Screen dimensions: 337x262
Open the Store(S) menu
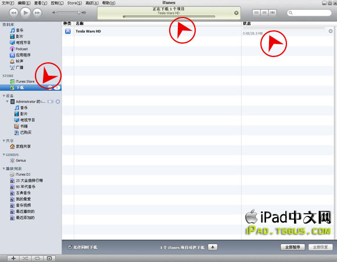(74, 3)
